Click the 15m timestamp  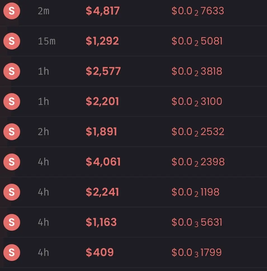tap(46, 41)
